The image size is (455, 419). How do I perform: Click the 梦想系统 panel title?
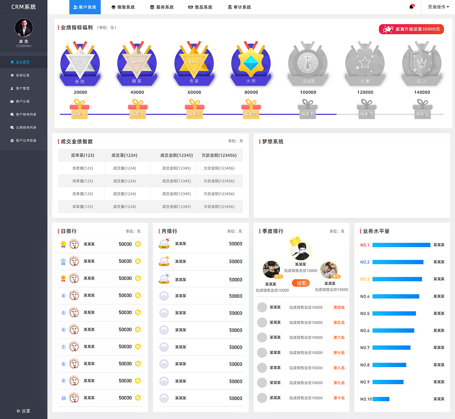(x=273, y=142)
